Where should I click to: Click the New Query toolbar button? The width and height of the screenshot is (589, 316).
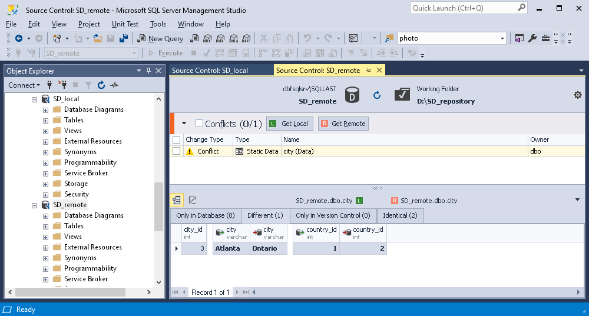[160, 38]
